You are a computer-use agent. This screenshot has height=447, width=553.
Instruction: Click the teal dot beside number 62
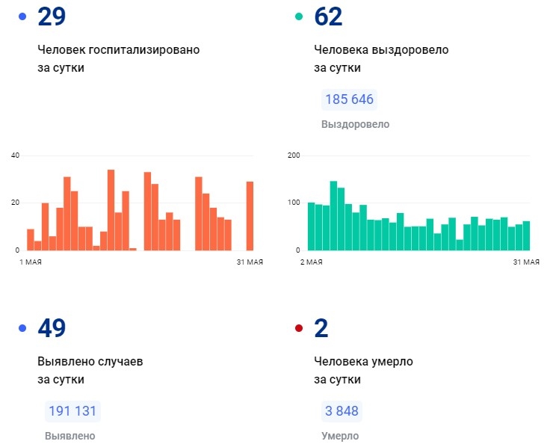click(x=300, y=16)
